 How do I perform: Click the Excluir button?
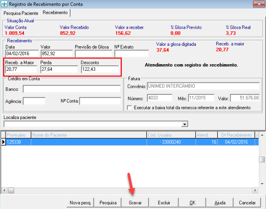(164, 203)
